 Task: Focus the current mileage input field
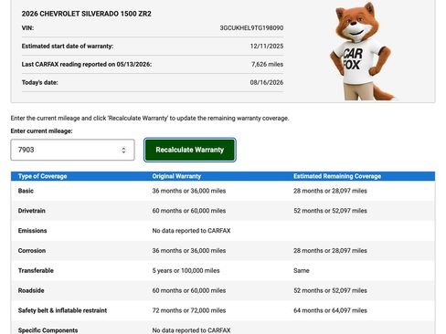point(72,150)
